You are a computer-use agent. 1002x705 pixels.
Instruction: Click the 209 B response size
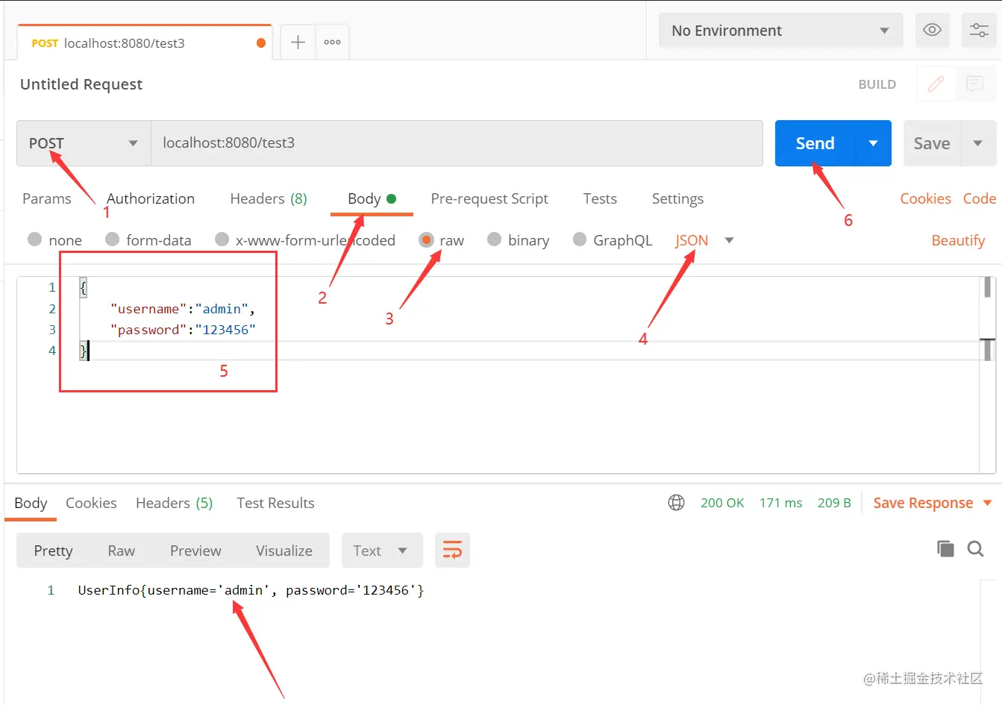[834, 503]
